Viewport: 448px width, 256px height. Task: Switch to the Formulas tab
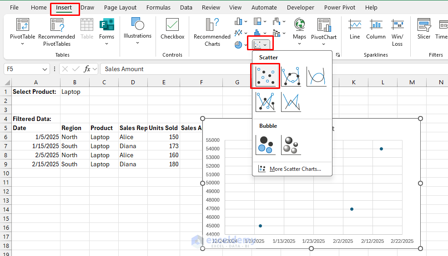point(158,8)
